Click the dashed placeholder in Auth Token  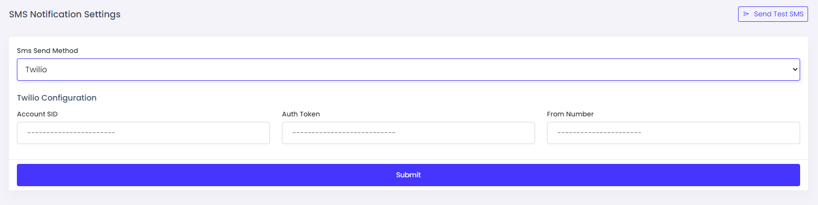(x=343, y=133)
